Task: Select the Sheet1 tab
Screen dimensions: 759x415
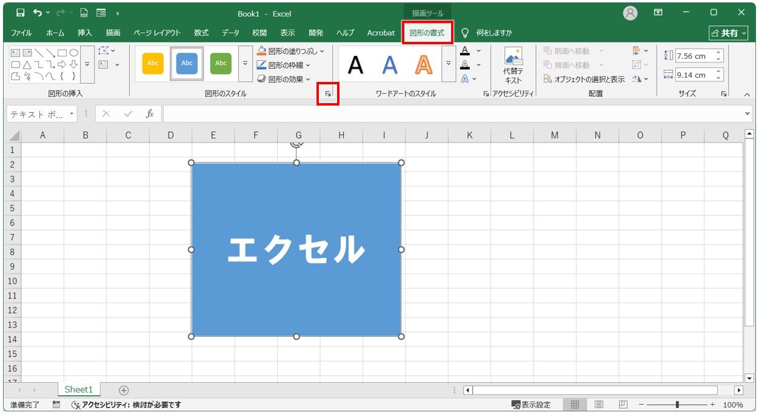Action: [79, 390]
